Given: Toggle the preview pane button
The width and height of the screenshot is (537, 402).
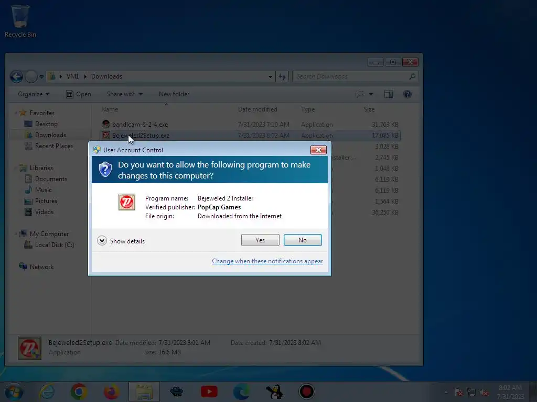Looking at the screenshot, I should click(389, 94).
